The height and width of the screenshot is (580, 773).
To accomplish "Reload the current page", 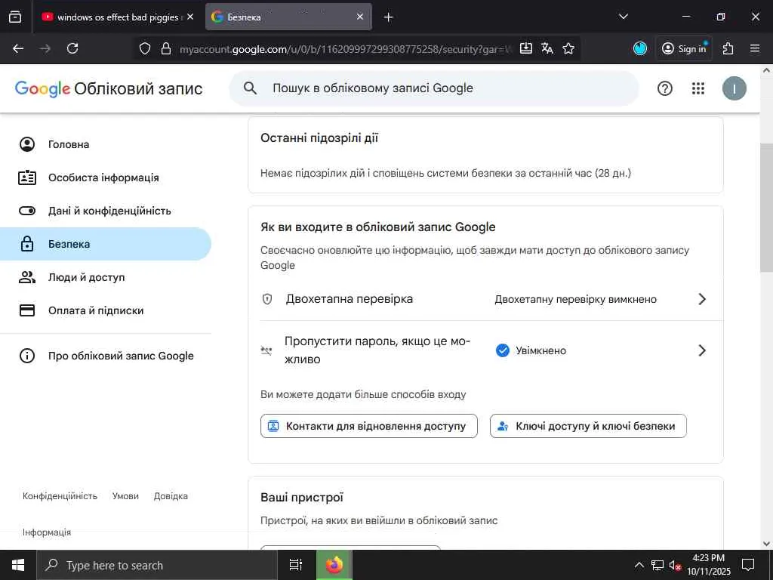I will [72, 48].
